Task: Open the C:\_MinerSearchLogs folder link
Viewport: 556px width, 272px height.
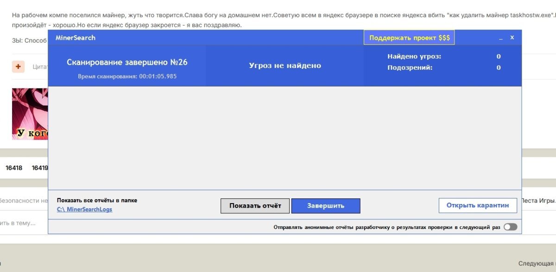Action: pyautogui.click(x=84, y=209)
